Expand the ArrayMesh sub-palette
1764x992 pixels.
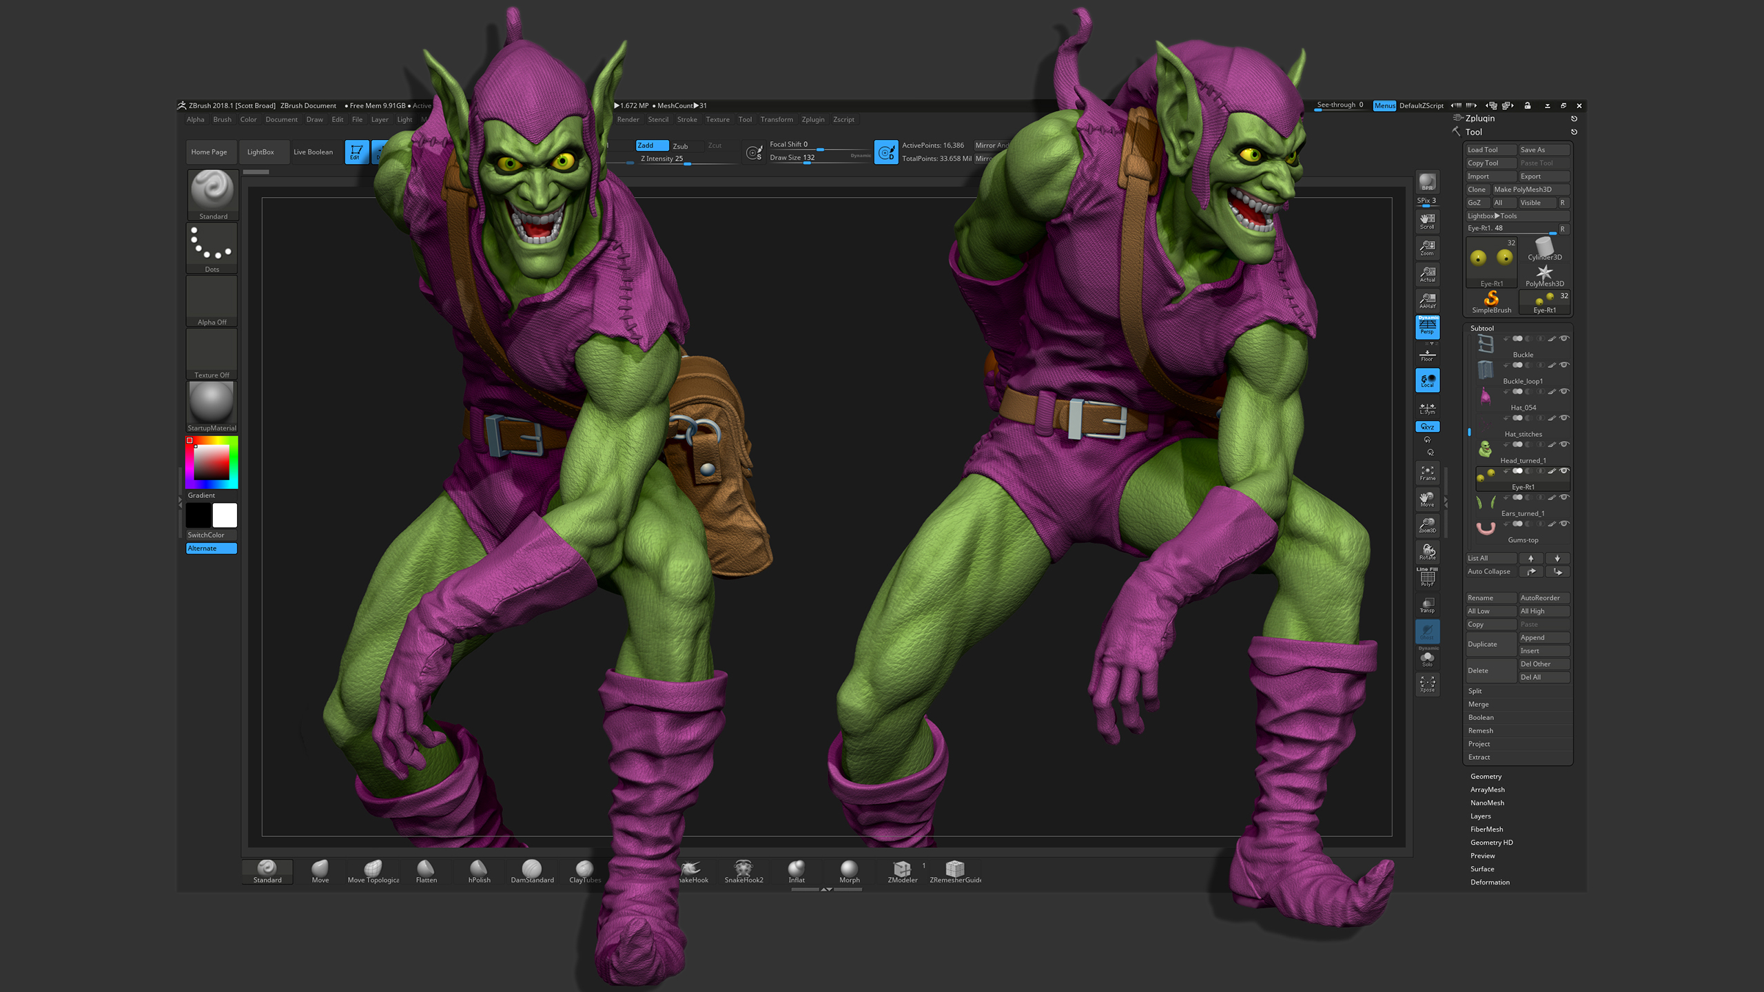[1487, 789]
